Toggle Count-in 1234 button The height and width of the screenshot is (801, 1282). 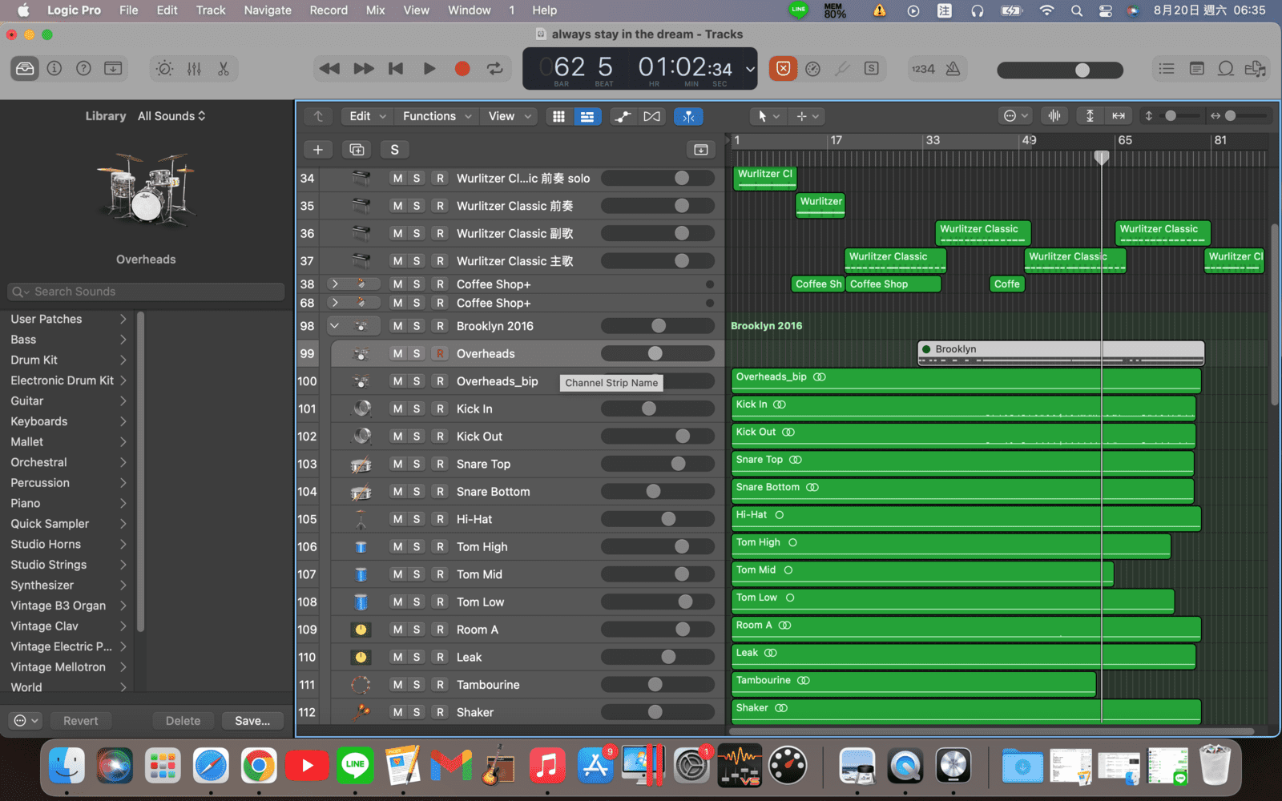point(923,69)
